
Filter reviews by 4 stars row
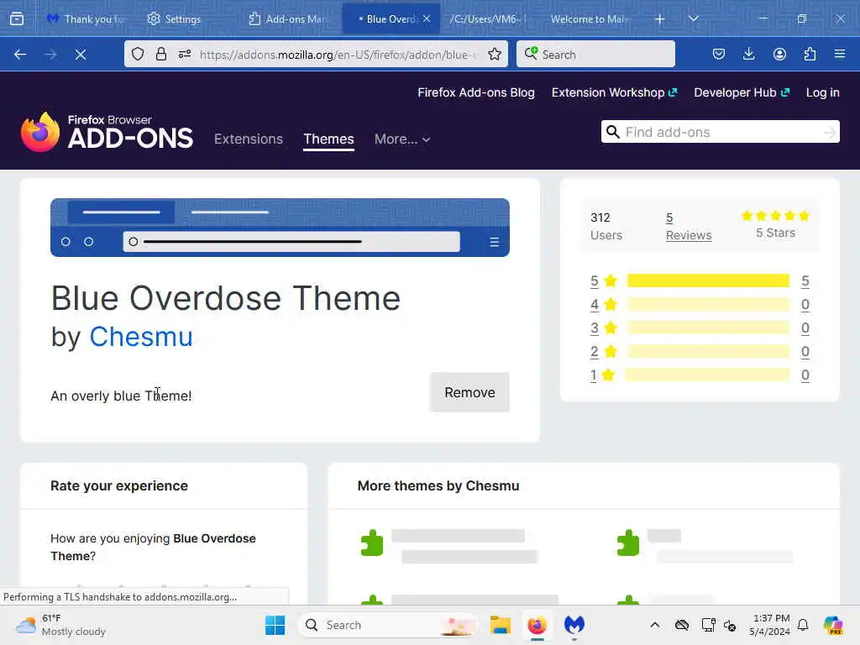tap(700, 304)
